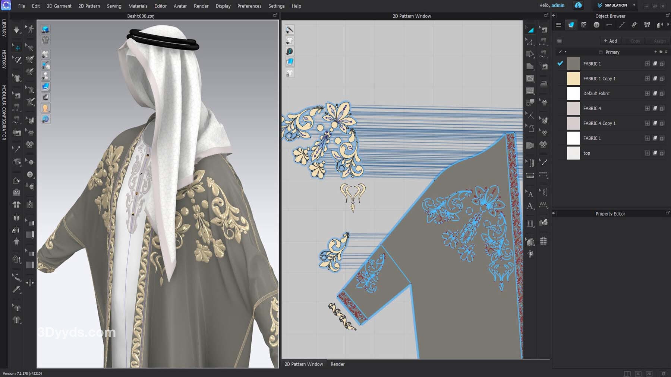Open the Materials menu

click(x=138, y=6)
